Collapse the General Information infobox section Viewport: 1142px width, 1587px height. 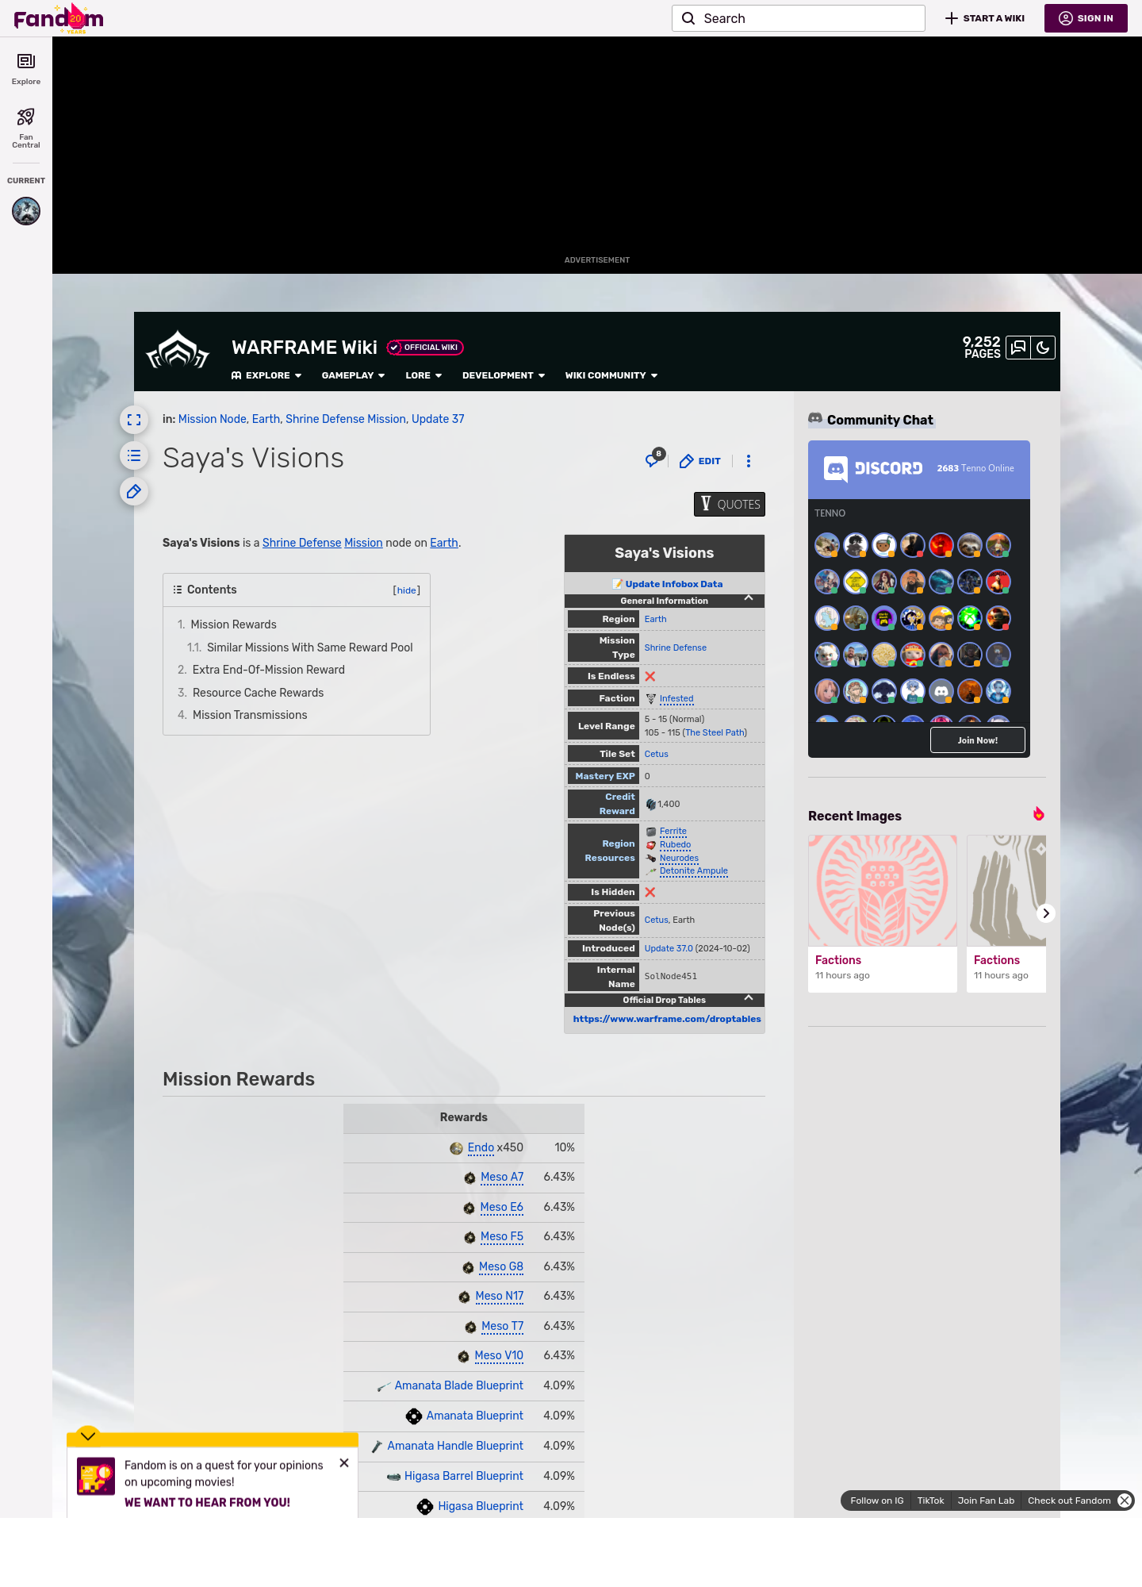coord(748,598)
